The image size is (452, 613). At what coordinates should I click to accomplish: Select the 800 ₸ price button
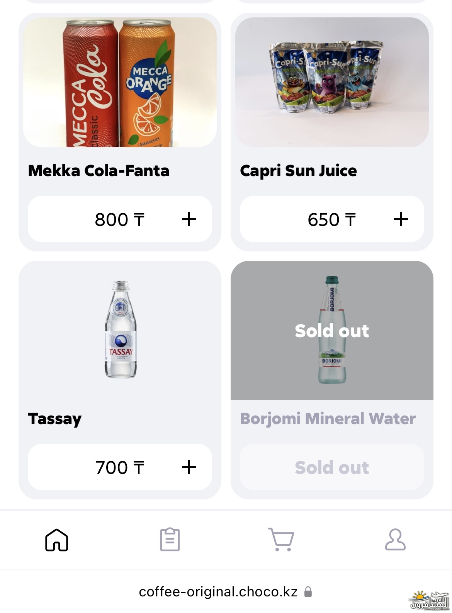(x=120, y=219)
